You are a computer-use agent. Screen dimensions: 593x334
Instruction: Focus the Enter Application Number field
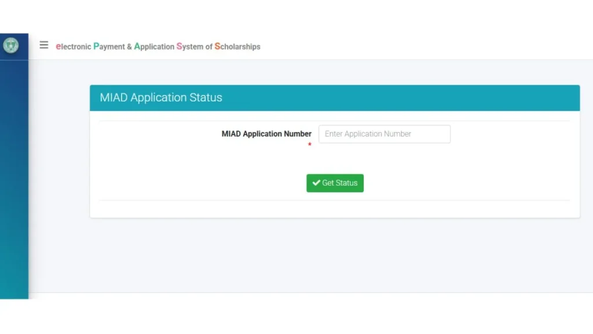point(384,134)
